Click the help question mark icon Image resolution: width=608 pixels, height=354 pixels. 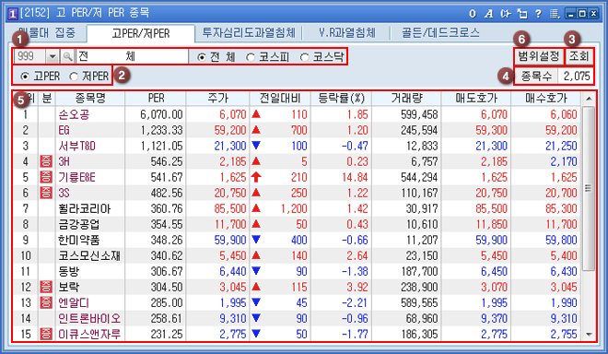point(538,14)
